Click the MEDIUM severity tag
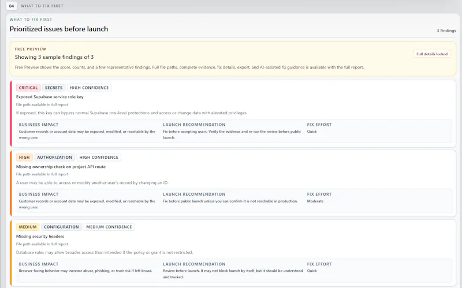Image resolution: width=462 pixels, height=288 pixels. pos(28,227)
